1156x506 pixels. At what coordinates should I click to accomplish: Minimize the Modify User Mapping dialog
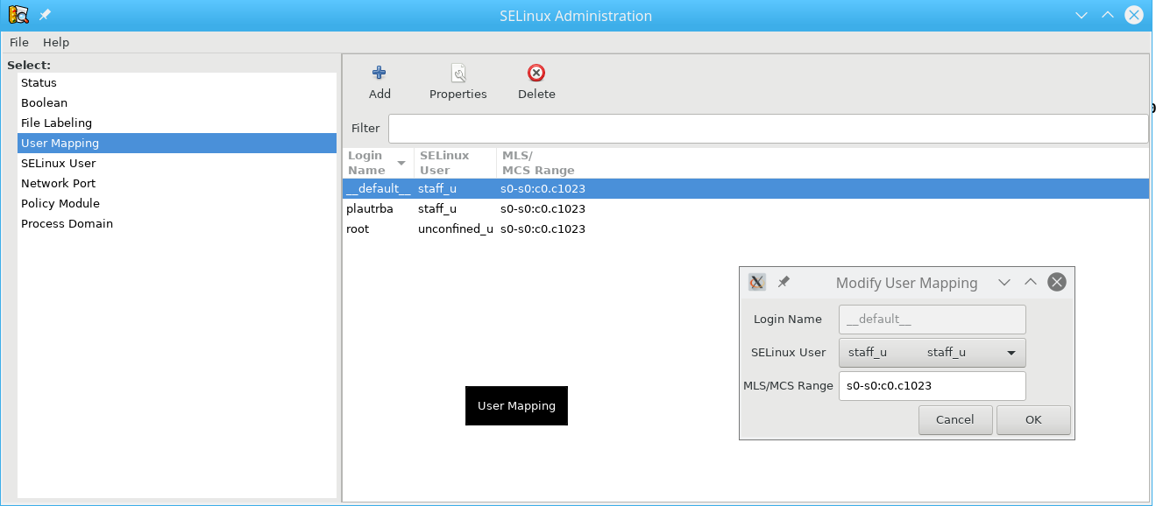tap(1004, 282)
